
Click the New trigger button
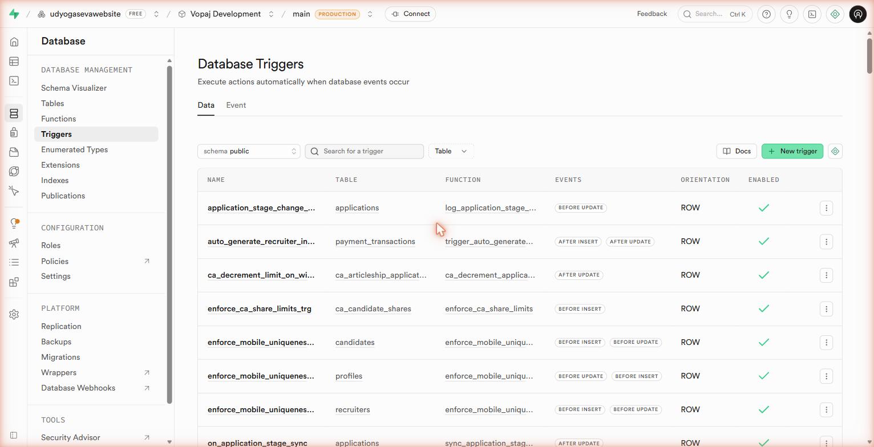pos(792,151)
